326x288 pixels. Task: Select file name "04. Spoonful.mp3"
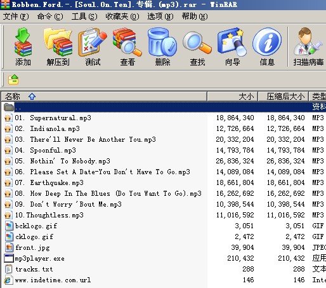pos(45,150)
